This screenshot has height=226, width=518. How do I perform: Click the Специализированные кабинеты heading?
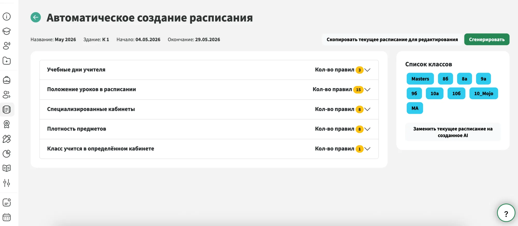click(91, 109)
